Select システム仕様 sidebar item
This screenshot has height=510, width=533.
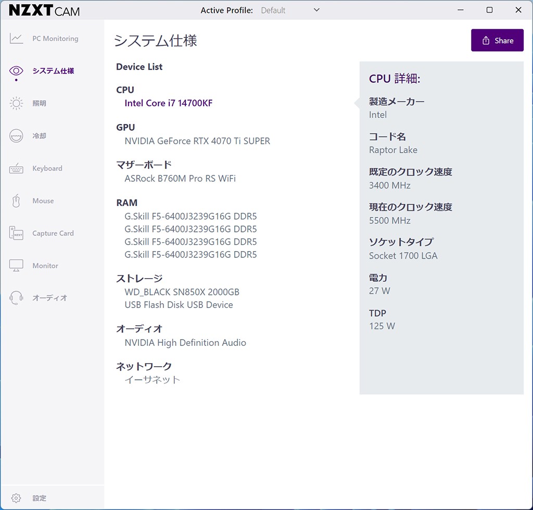(53, 71)
